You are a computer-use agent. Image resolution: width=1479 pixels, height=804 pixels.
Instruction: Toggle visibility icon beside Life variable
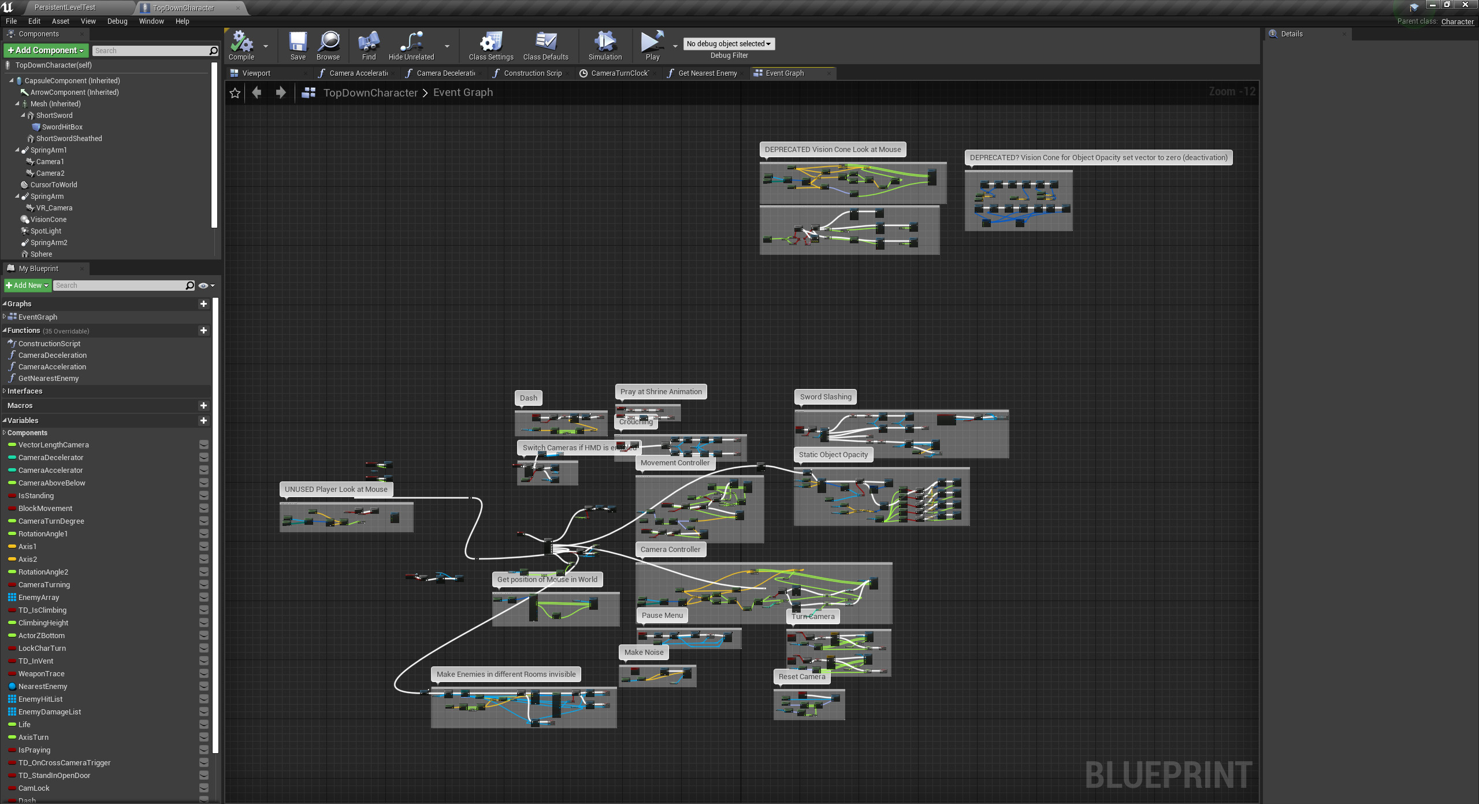click(x=204, y=725)
